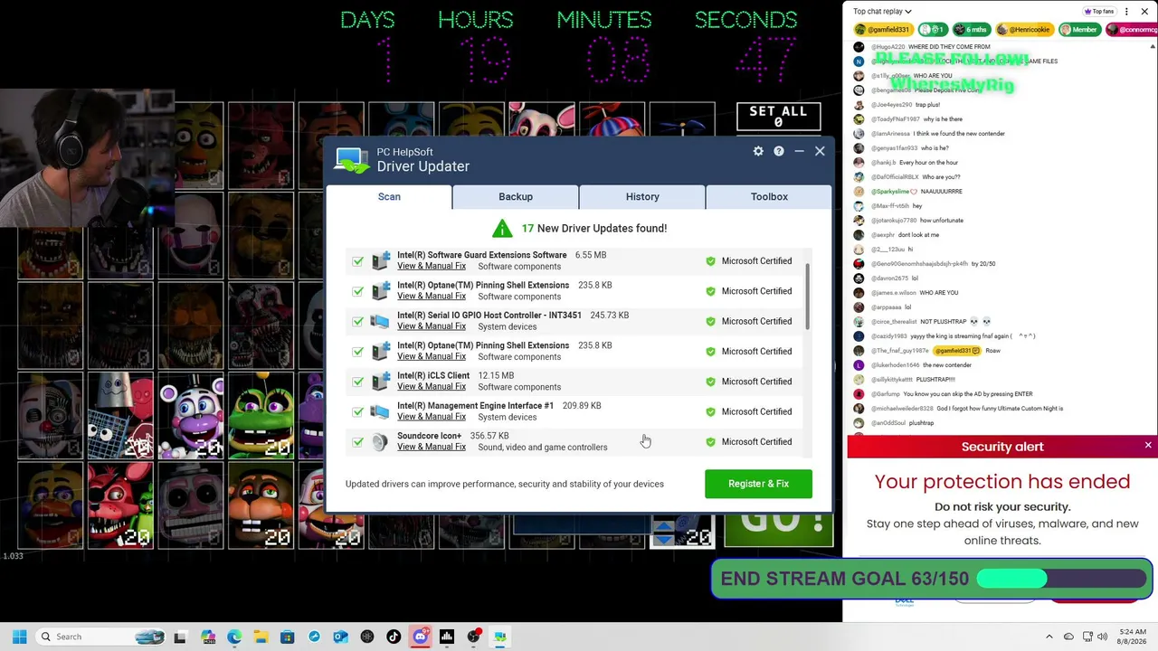View manual fix for Serial IO GPIO Host Controller

coord(432,326)
